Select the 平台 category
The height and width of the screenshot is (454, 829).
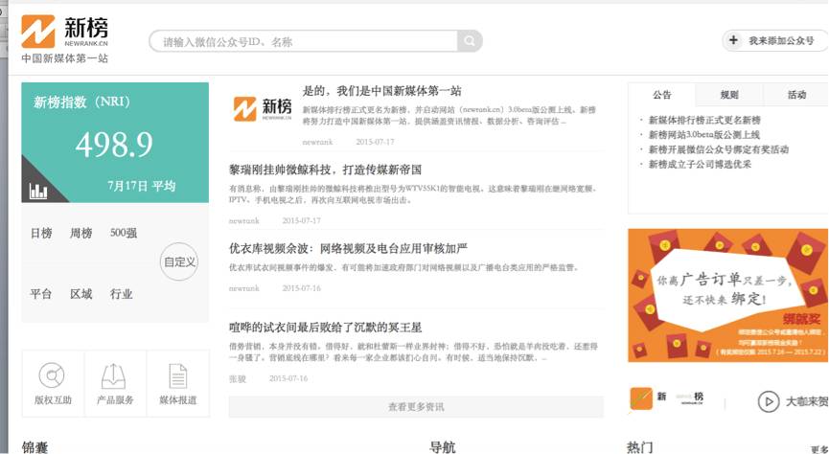pos(41,294)
